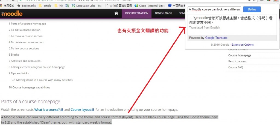
Task: Jump to '5 To link course sections'
Action: [x=24, y=48]
